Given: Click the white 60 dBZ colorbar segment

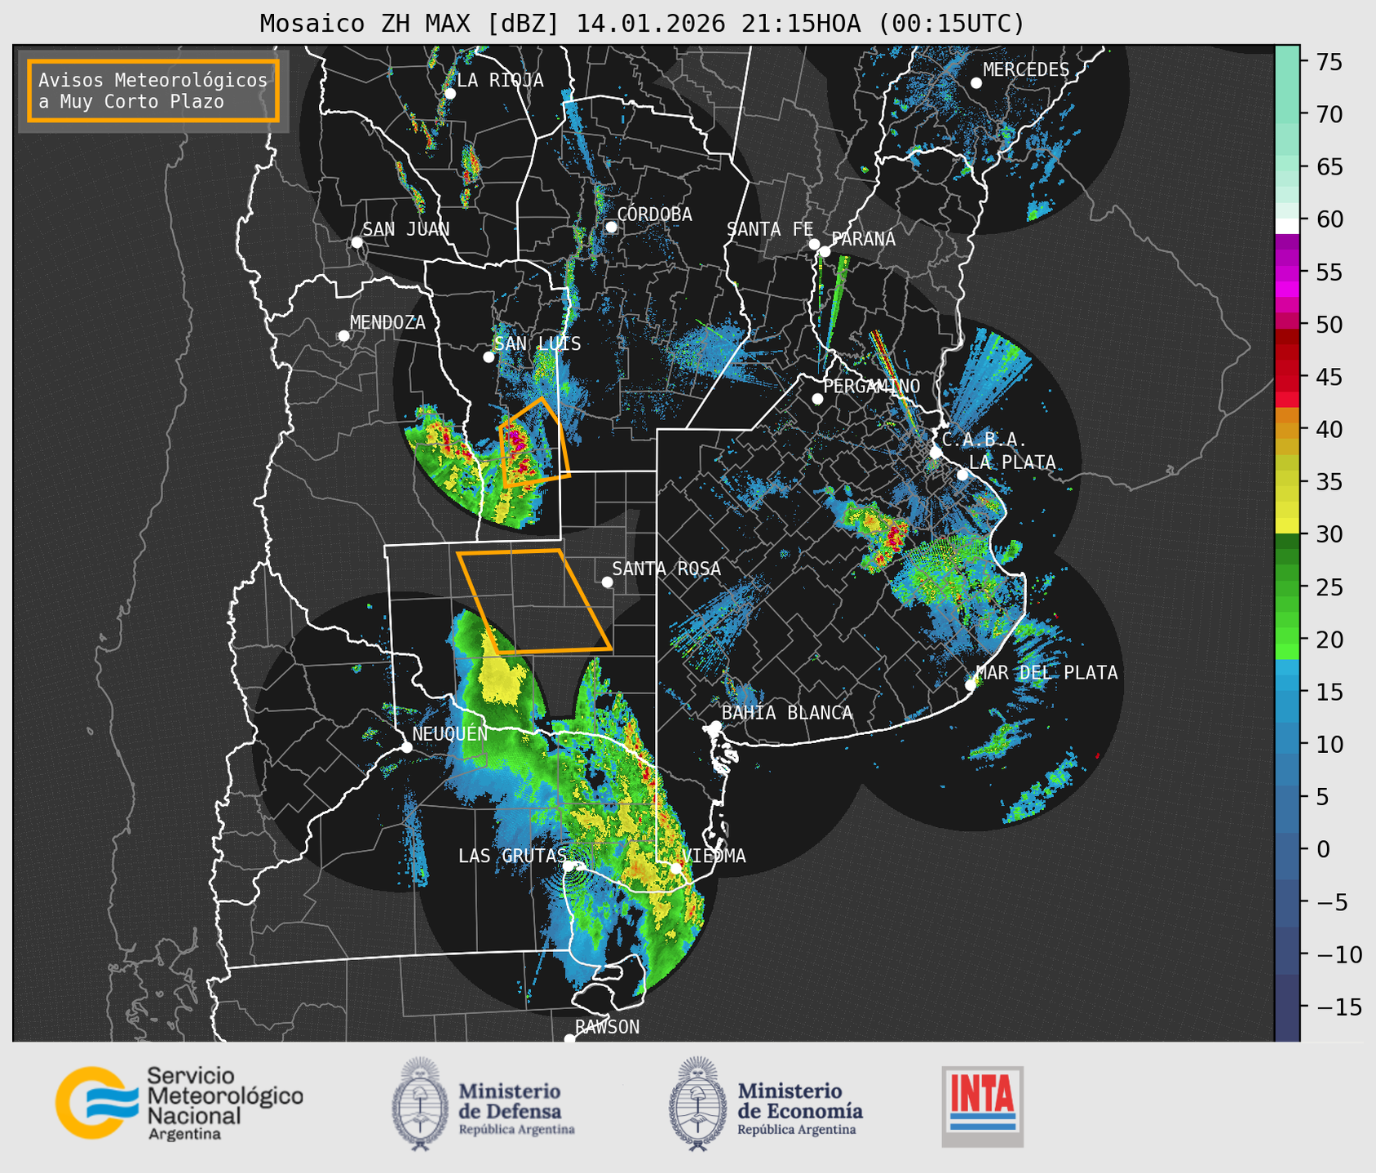Looking at the screenshot, I should pos(1287,225).
